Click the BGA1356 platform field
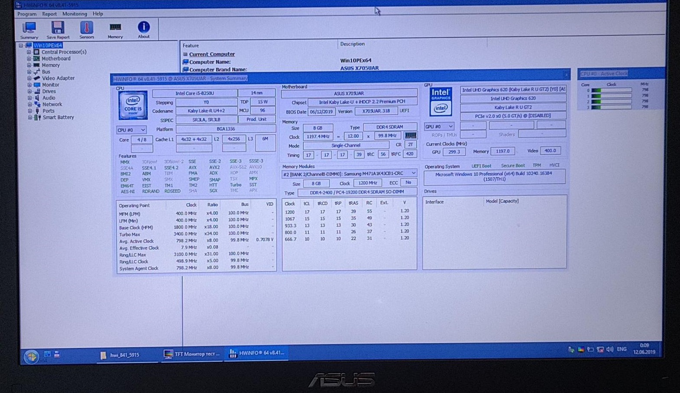This screenshot has height=393, width=680. tap(226, 129)
